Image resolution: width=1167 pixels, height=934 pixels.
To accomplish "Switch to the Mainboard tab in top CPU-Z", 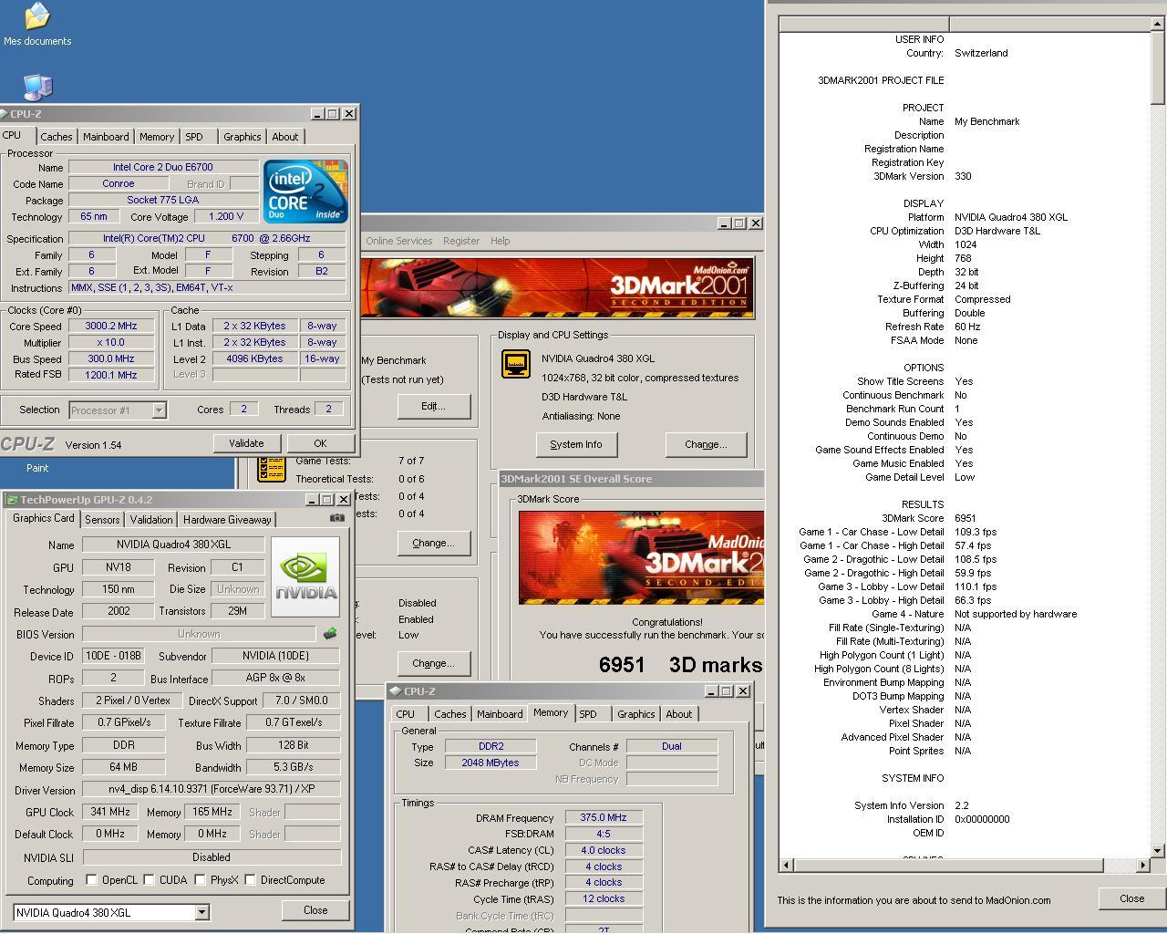I will pyautogui.click(x=106, y=137).
